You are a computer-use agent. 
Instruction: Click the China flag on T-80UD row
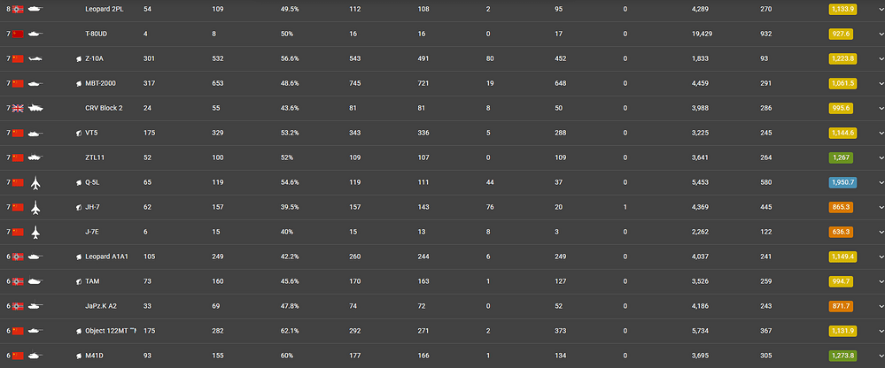[18, 34]
